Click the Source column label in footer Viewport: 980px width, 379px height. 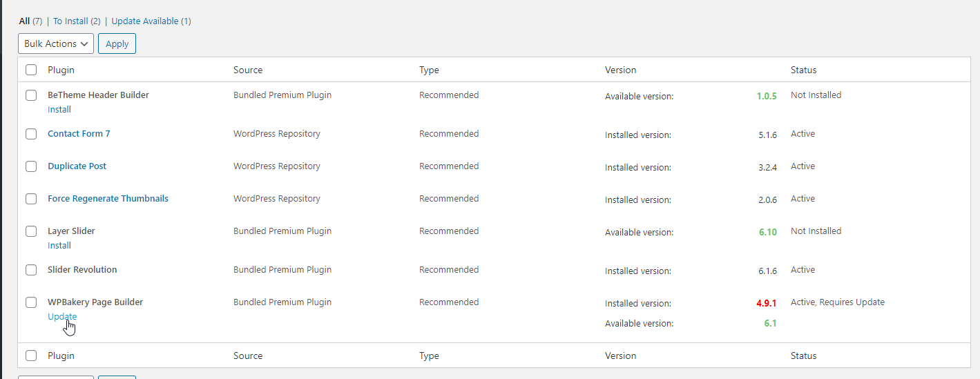click(248, 356)
